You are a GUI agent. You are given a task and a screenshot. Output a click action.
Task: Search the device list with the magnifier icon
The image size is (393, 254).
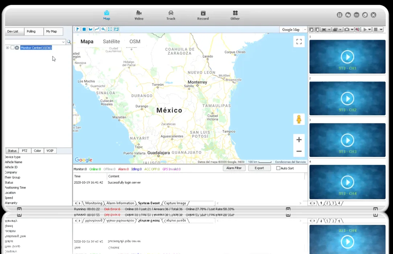[69, 42]
